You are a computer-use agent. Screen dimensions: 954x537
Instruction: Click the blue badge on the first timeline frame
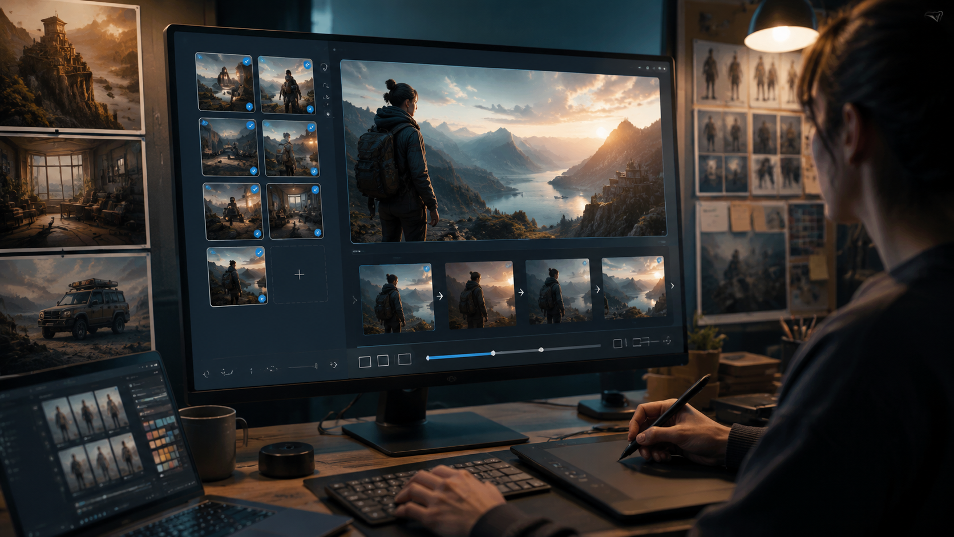click(x=427, y=268)
